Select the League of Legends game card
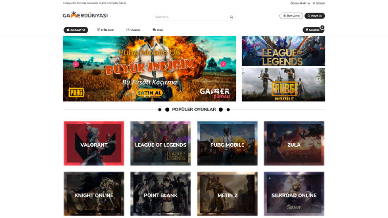Viewport: 388px width, 218px height. pyautogui.click(x=160, y=143)
